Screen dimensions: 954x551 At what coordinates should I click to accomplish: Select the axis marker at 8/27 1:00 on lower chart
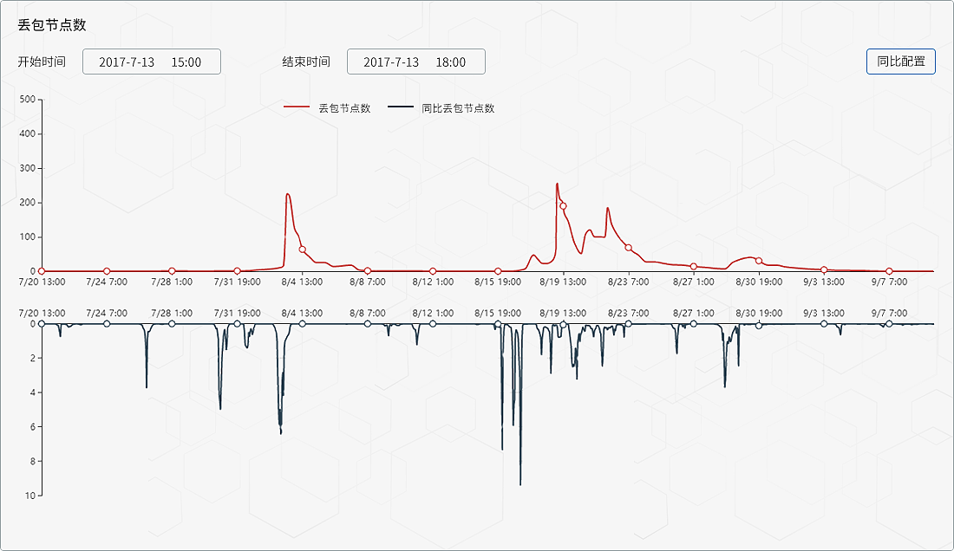(692, 322)
